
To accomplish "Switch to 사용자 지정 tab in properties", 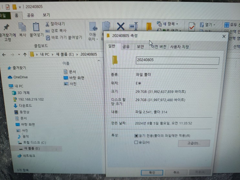I will pyautogui.click(x=179, y=47).
